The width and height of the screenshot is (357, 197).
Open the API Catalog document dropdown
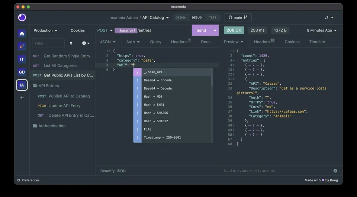coord(155,17)
